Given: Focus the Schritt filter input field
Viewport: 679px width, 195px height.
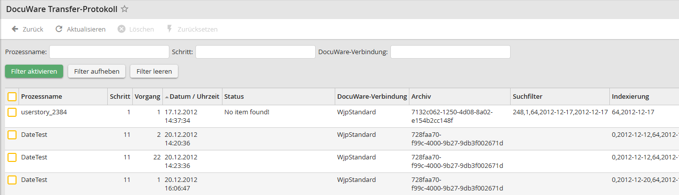Looking at the screenshot, I should (x=256, y=52).
